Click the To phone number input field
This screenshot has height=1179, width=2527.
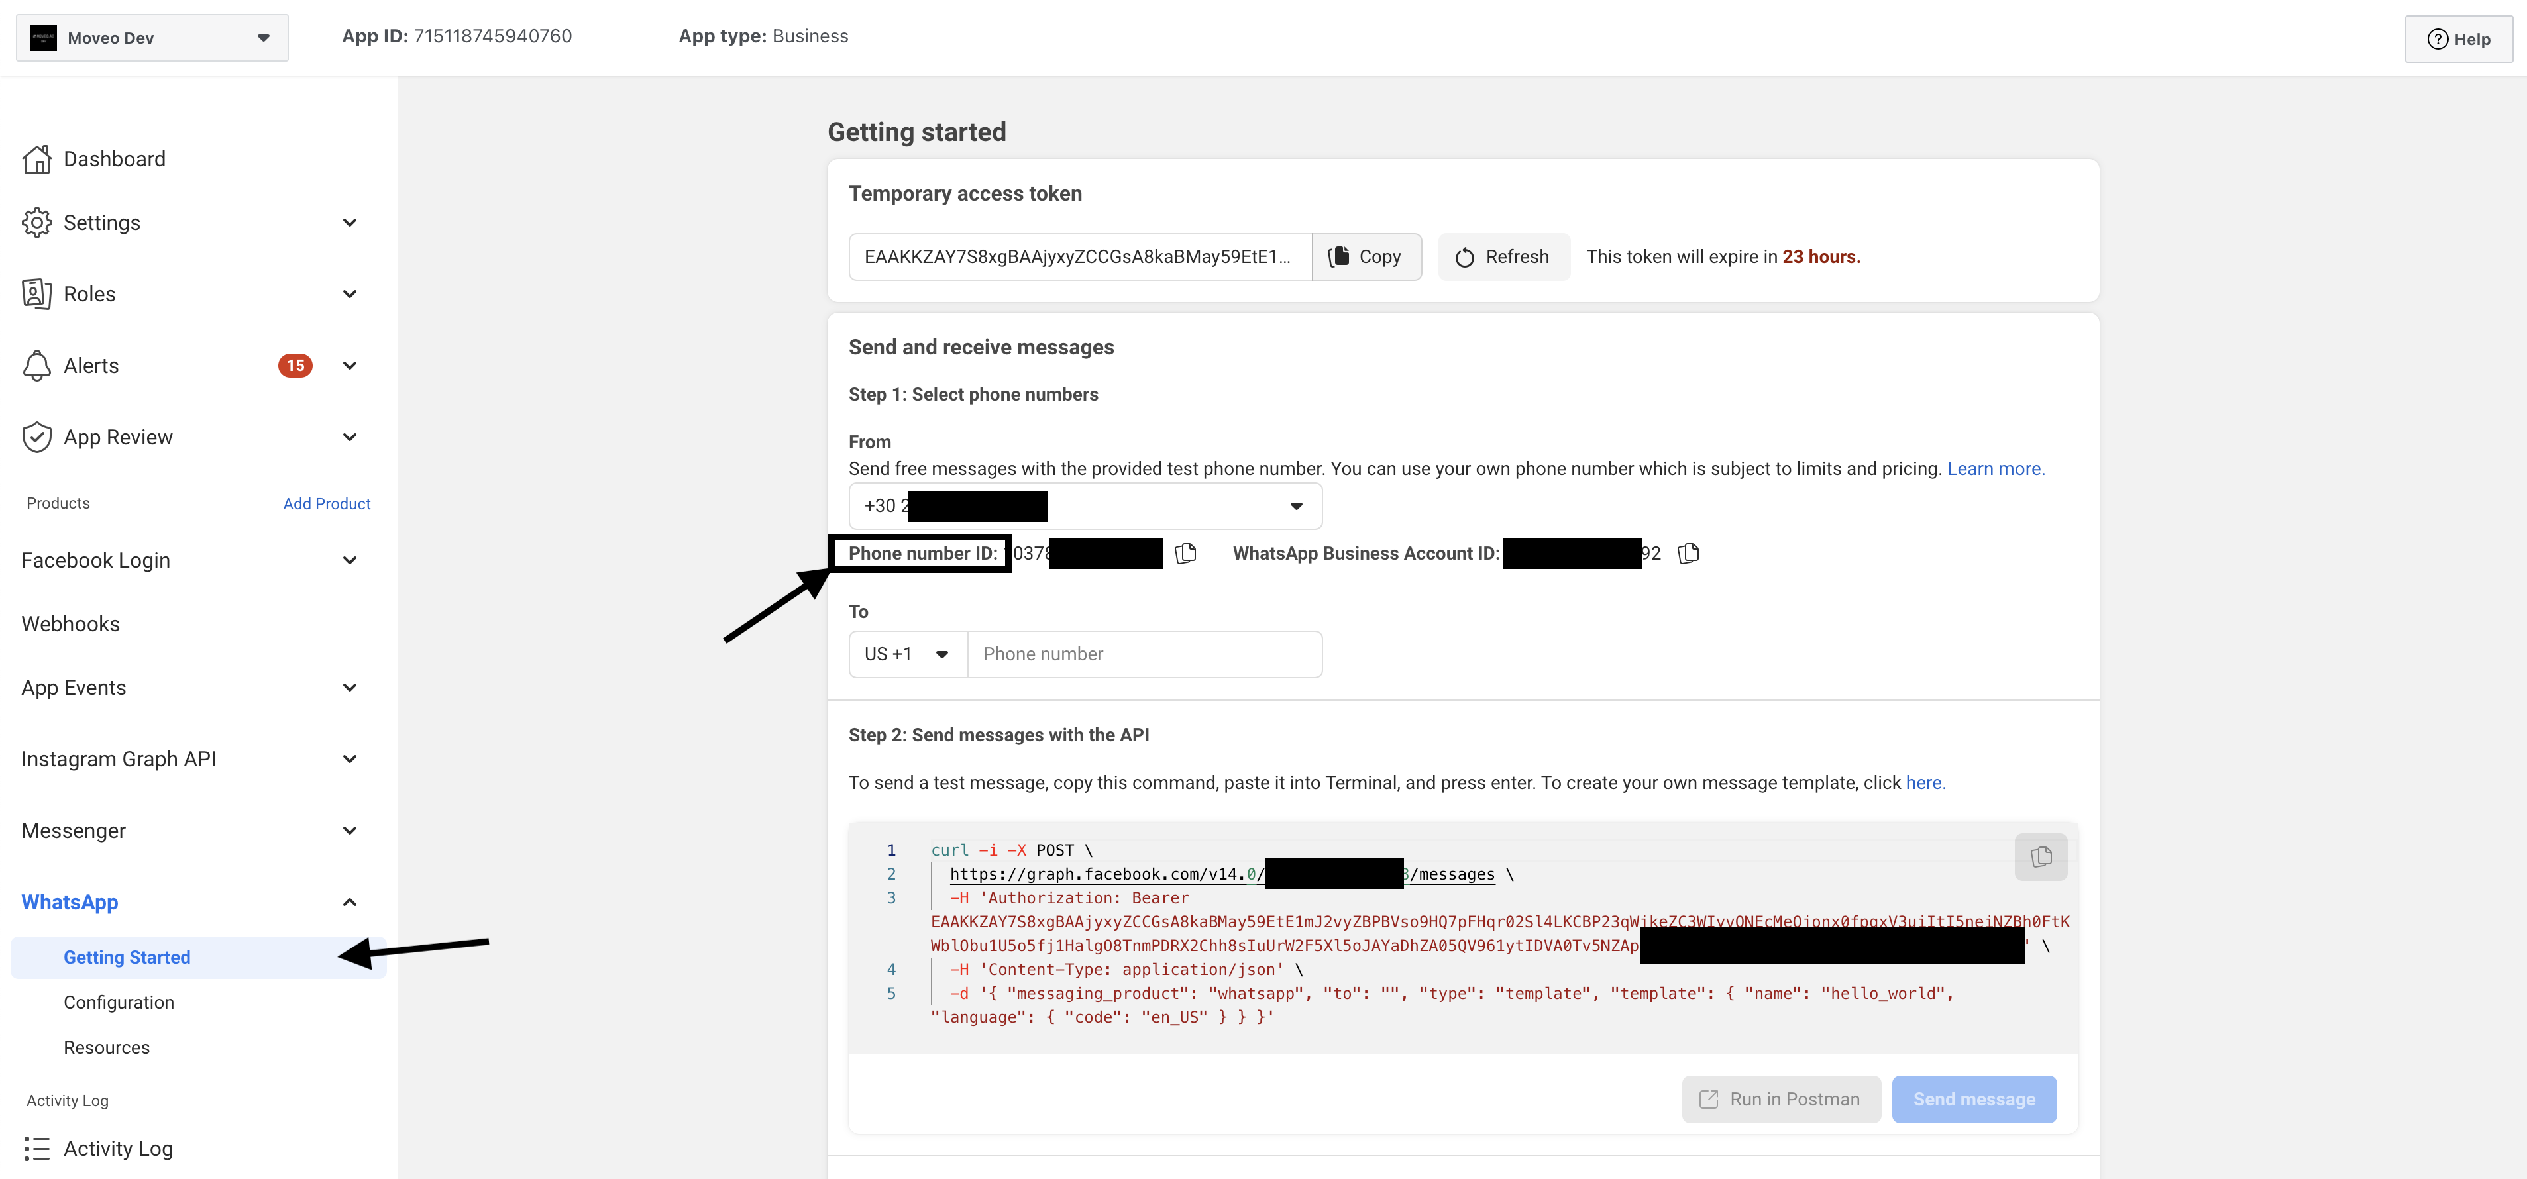pyautogui.click(x=1144, y=654)
